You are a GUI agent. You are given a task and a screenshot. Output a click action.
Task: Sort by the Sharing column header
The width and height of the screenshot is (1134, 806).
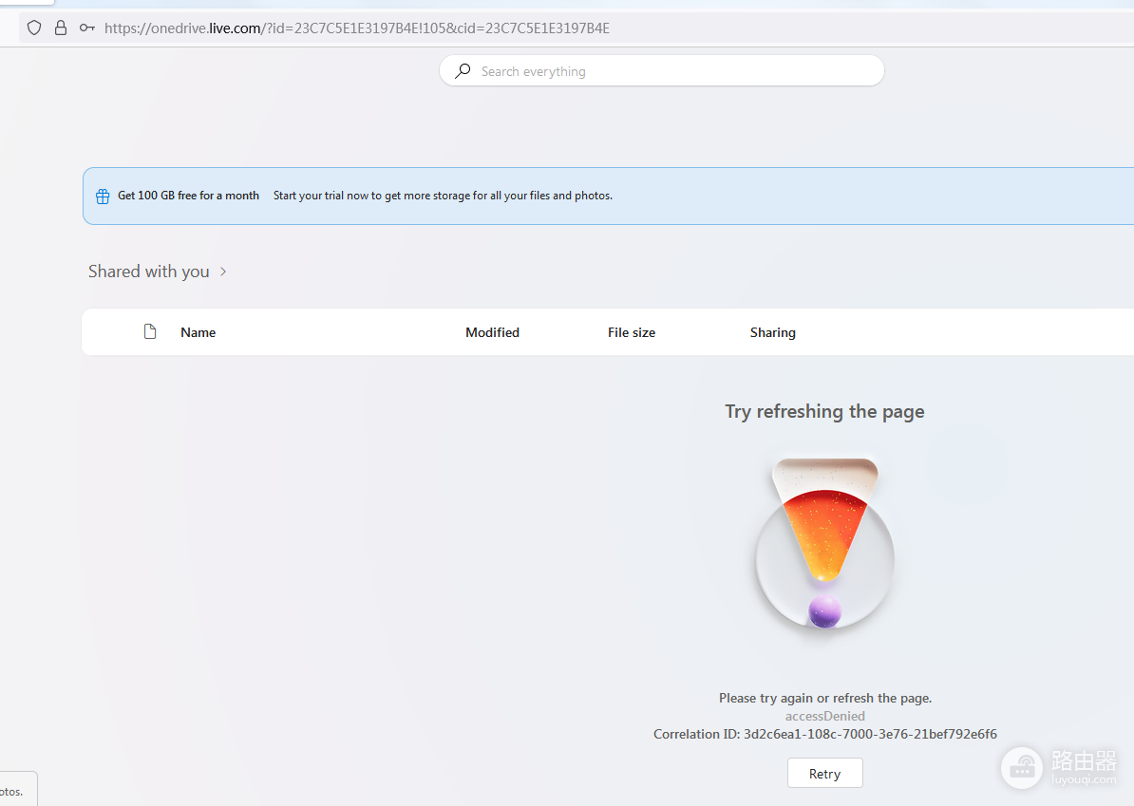click(772, 332)
